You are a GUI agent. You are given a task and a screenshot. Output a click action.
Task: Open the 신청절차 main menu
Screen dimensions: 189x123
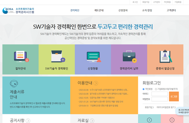click(x=123, y=10)
